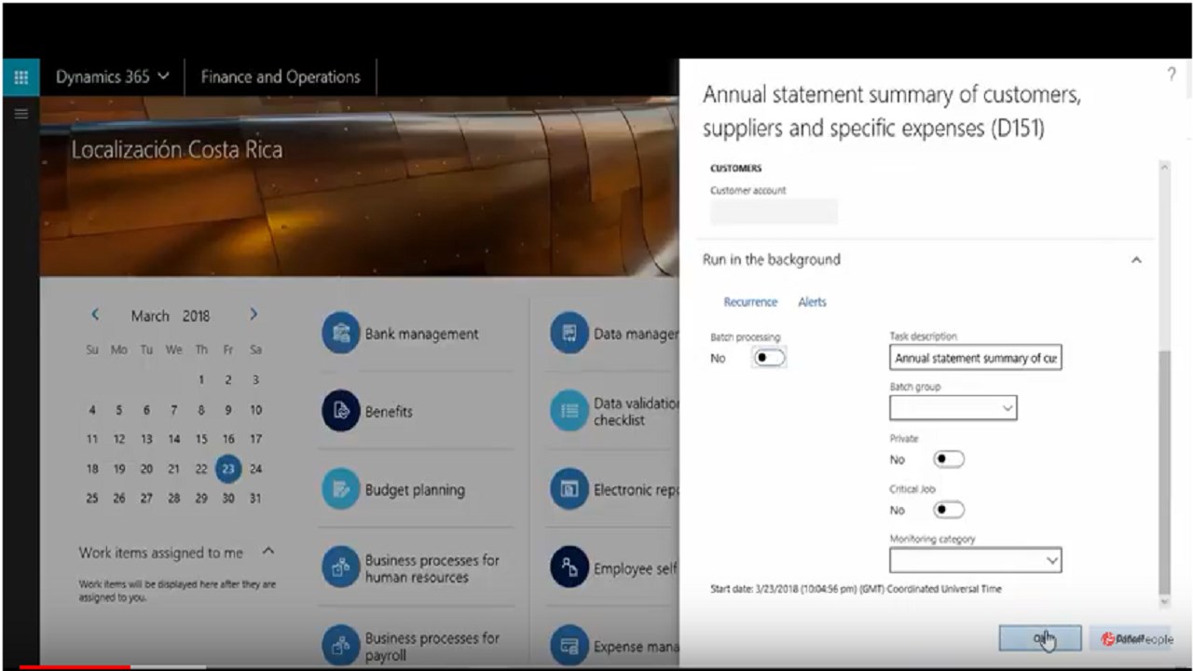
Task: Open the Expense management tile icon
Action: [569, 645]
